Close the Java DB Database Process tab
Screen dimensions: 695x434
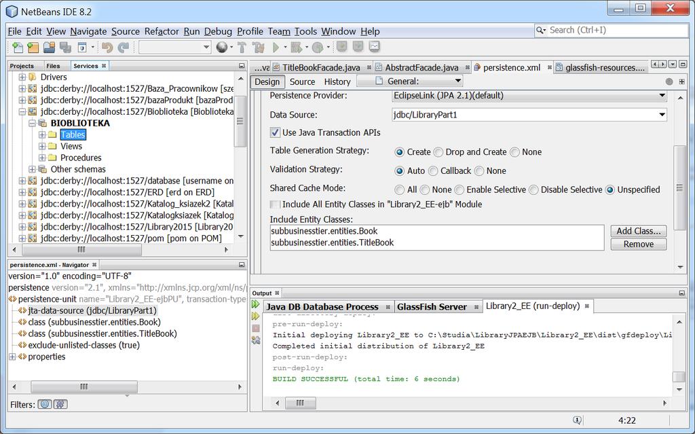[388, 306]
